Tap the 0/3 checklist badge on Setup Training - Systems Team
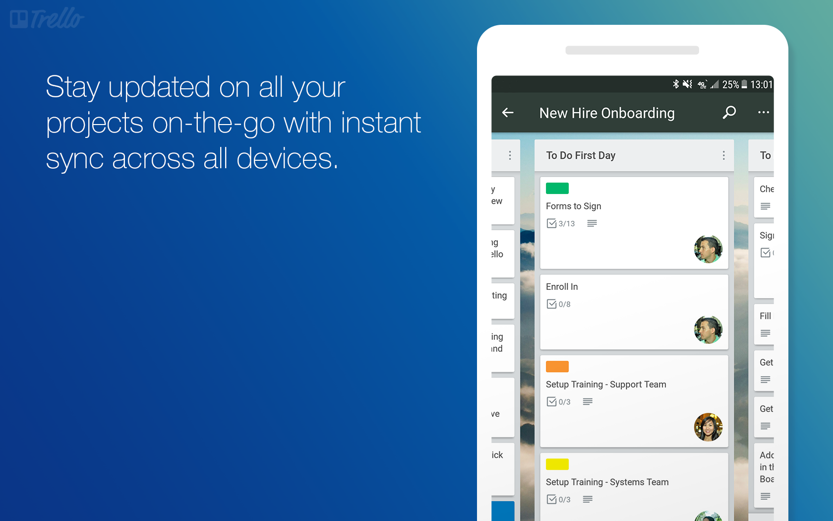 click(x=558, y=500)
